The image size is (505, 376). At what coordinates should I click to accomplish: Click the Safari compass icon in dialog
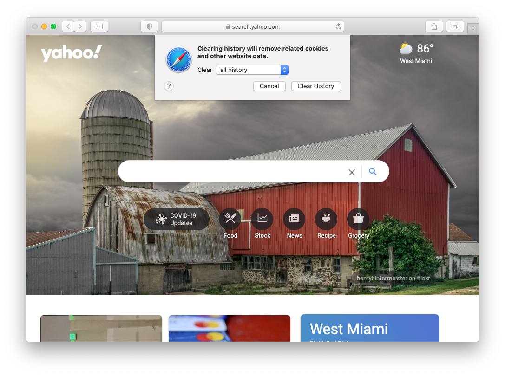click(x=179, y=59)
